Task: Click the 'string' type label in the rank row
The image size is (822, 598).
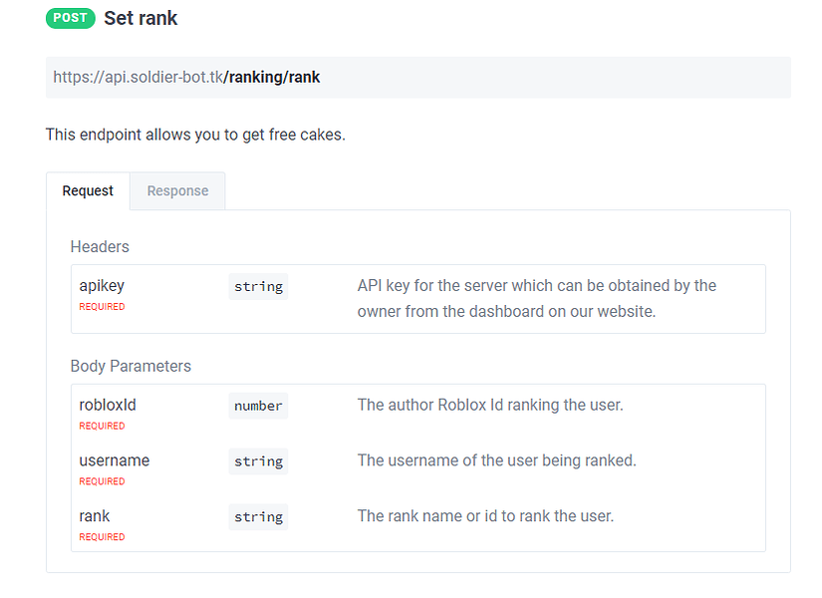Action: tap(258, 517)
